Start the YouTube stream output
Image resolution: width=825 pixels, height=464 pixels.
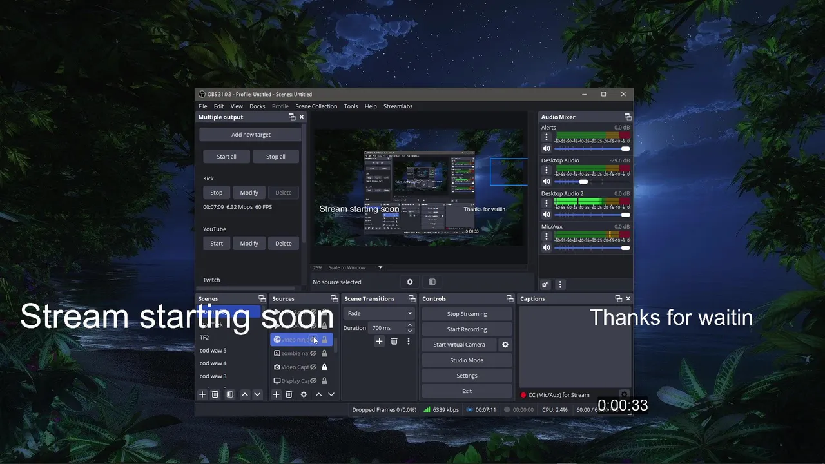click(x=217, y=244)
